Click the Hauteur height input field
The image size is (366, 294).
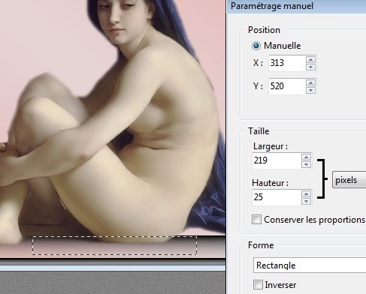coord(277,197)
